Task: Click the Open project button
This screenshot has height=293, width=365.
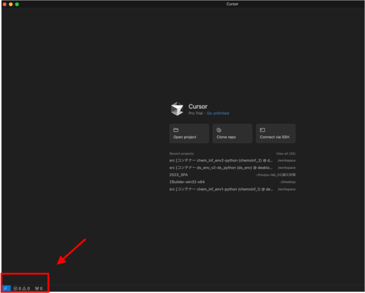Action: click(x=189, y=133)
